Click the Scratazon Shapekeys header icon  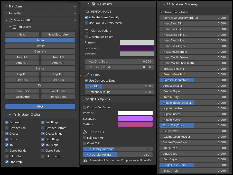point(168,4)
